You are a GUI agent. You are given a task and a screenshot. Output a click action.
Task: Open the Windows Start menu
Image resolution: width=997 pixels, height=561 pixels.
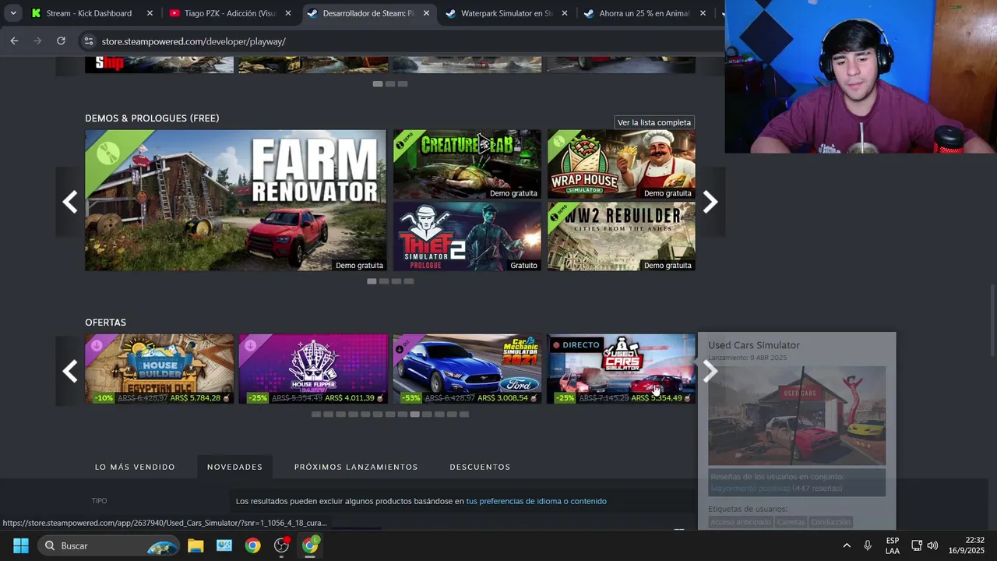coord(21,545)
